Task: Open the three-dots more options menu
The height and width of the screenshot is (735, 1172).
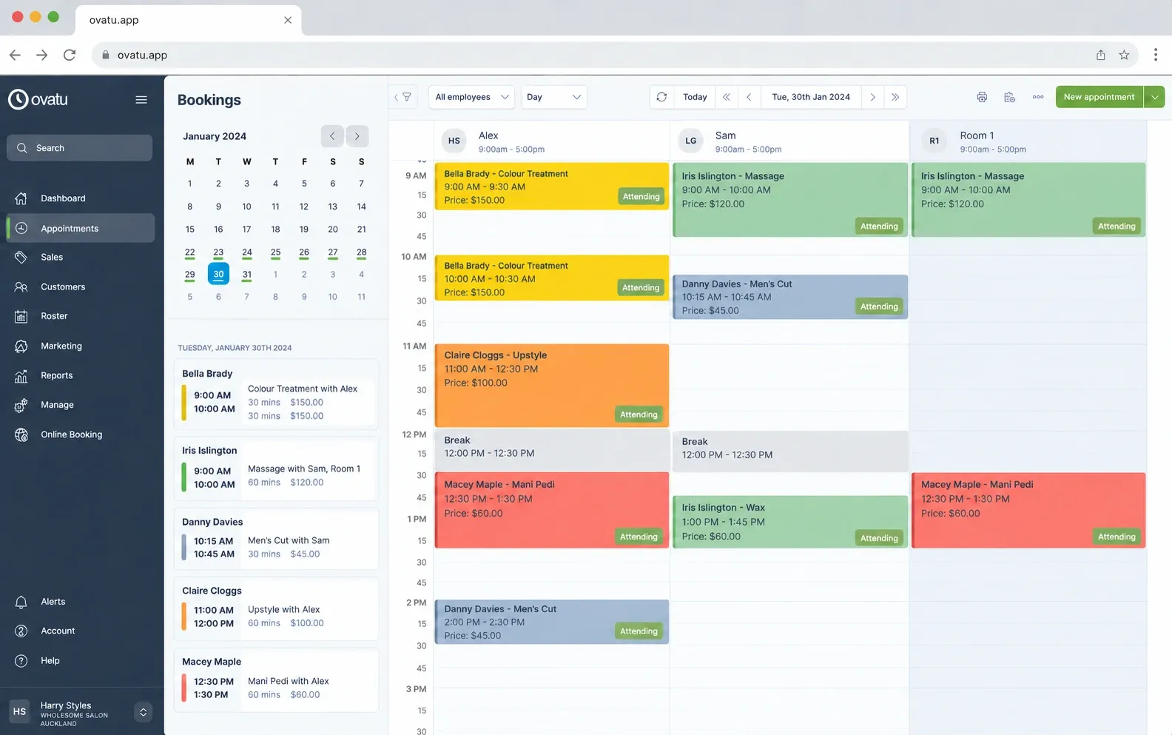Action: tap(1038, 97)
